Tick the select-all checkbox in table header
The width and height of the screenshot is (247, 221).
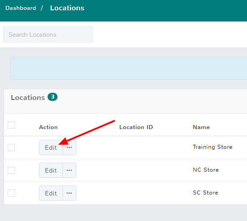[11, 125]
